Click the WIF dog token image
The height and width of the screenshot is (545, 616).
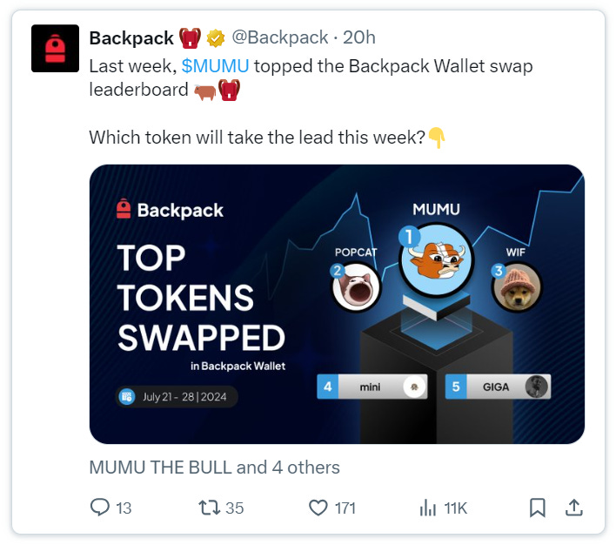[x=517, y=287]
